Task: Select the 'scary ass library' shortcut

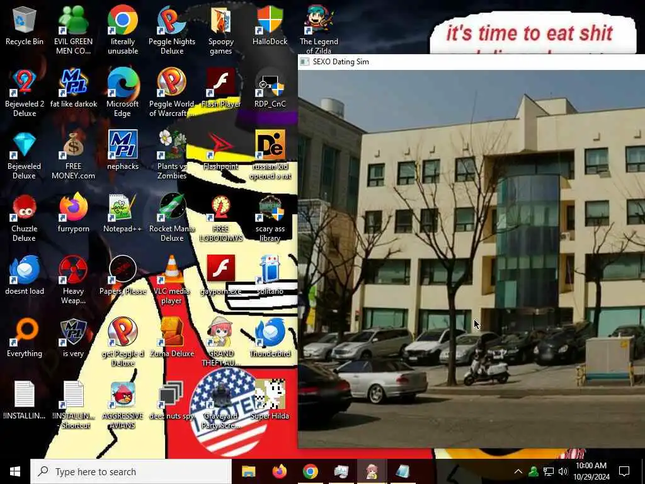Action: 270,217
